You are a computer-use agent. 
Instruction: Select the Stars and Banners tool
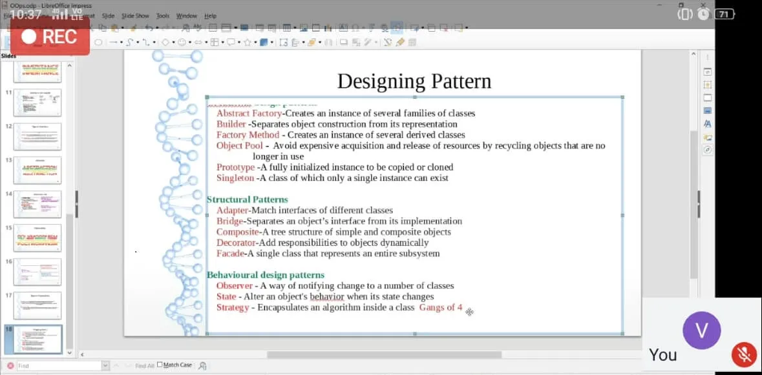[x=247, y=43]
